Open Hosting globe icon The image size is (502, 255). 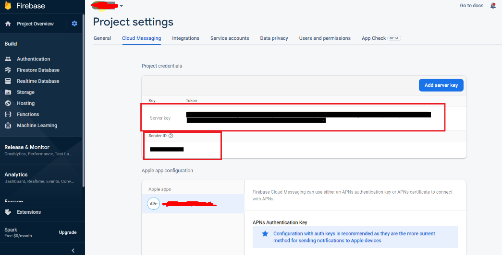(8, 103)
